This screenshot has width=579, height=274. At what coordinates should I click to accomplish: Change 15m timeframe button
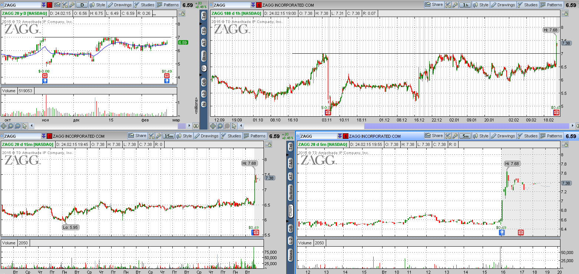pos(169,136)
